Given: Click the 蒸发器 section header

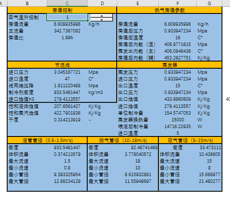Looking at the screenshot, I should click(169, 65).
